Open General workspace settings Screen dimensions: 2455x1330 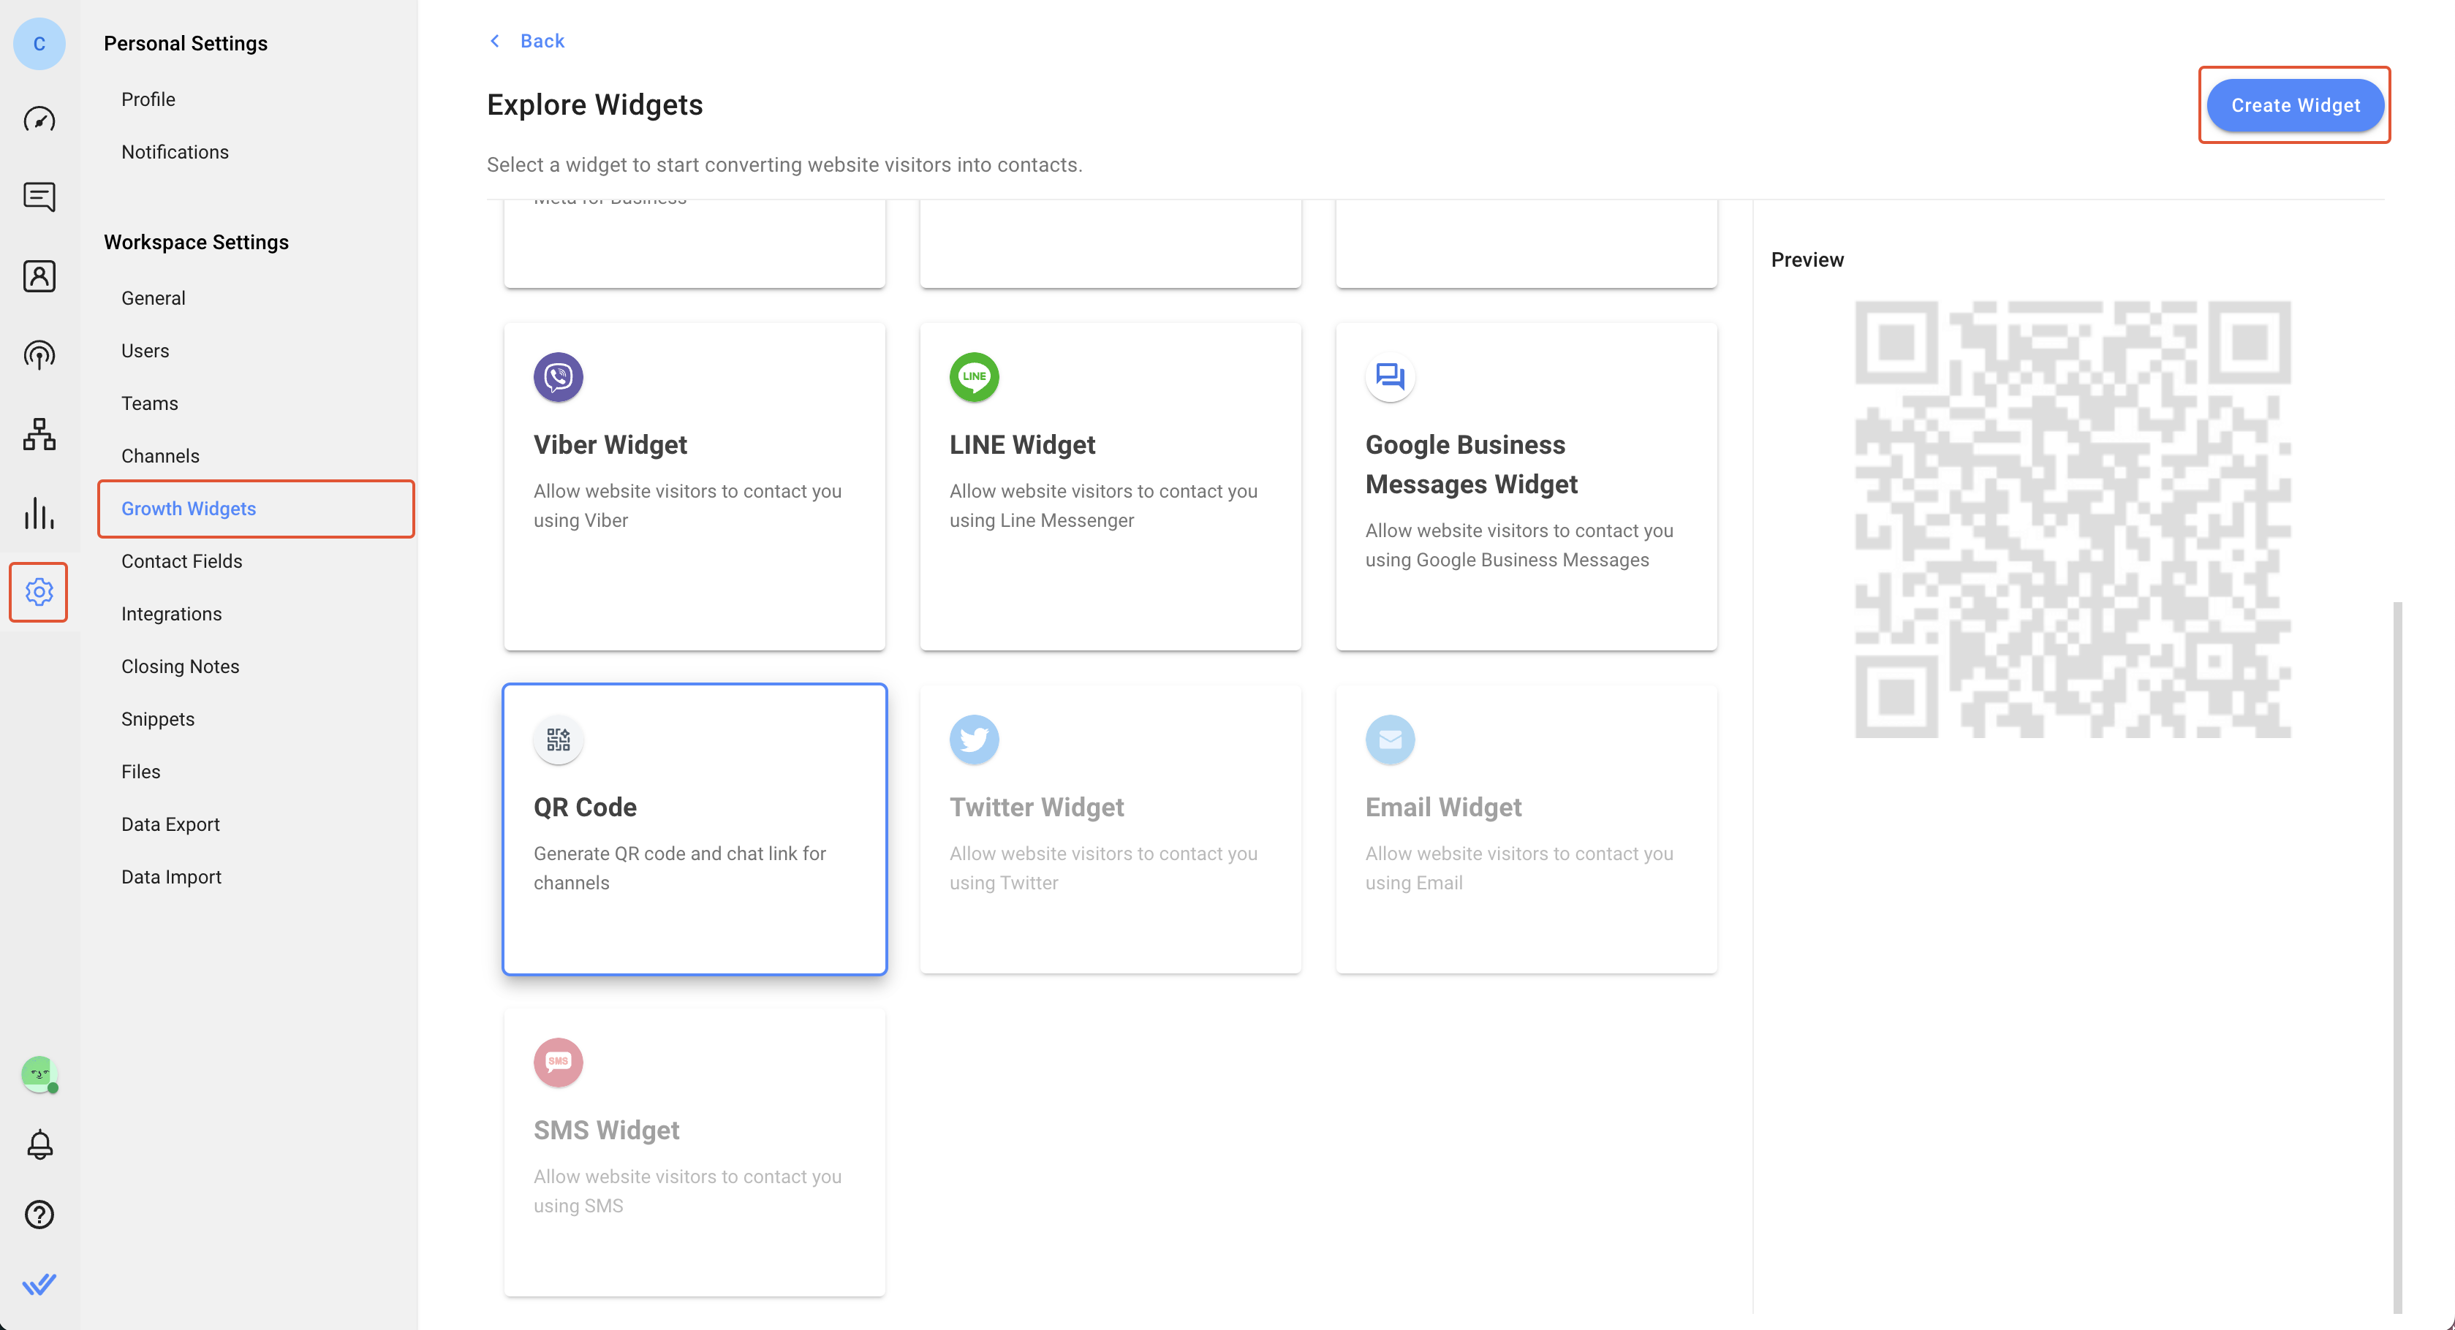154,298
